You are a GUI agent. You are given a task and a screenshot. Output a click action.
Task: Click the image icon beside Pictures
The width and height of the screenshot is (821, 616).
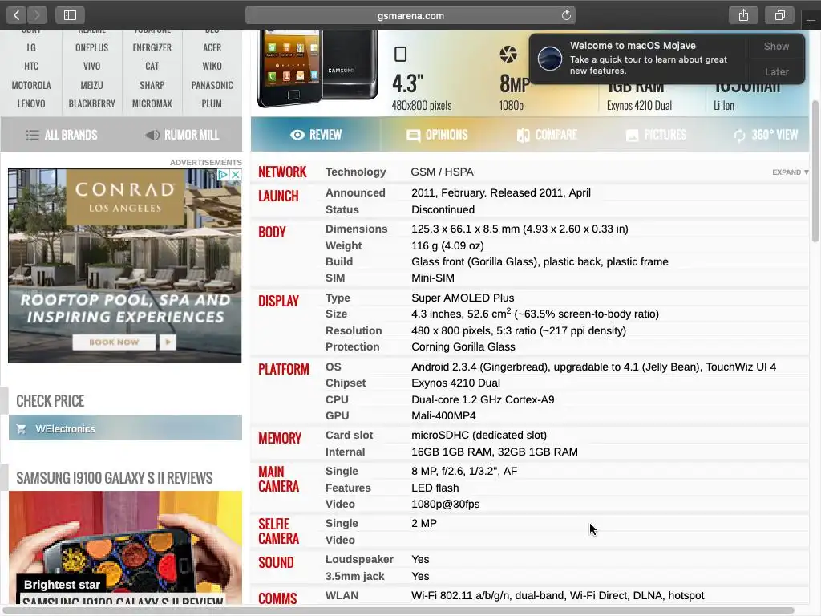click(632, 136)
